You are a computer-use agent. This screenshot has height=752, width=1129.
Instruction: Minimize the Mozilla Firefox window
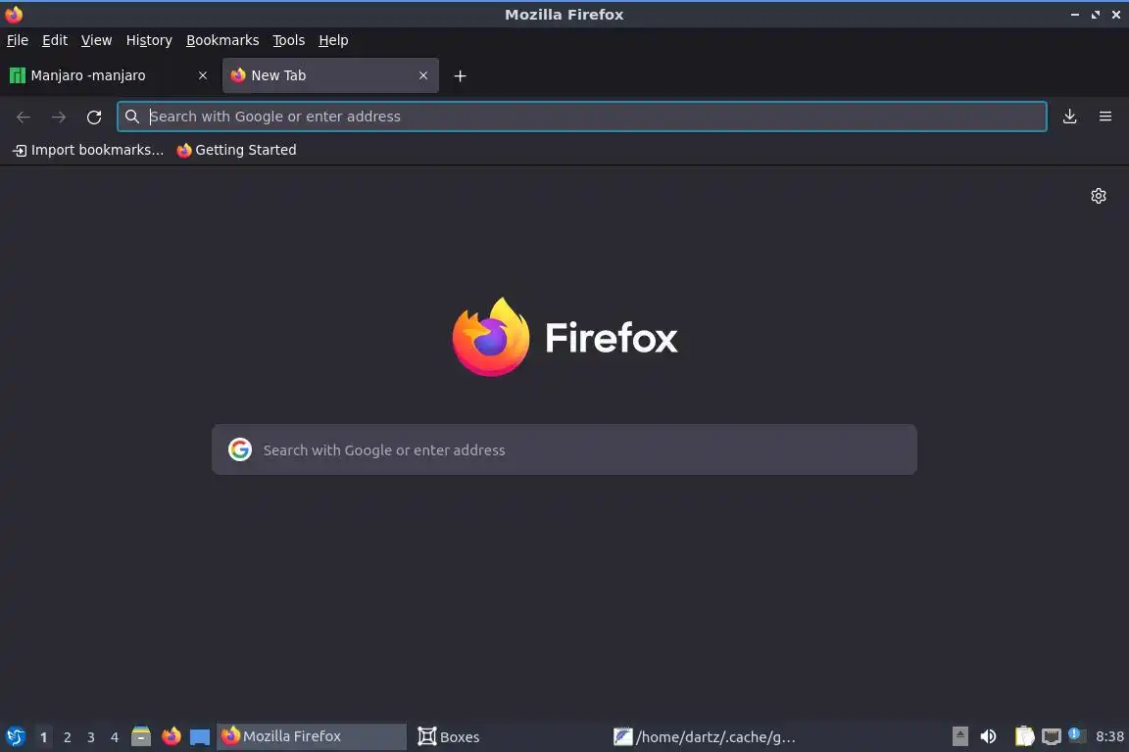point(1075,15)
